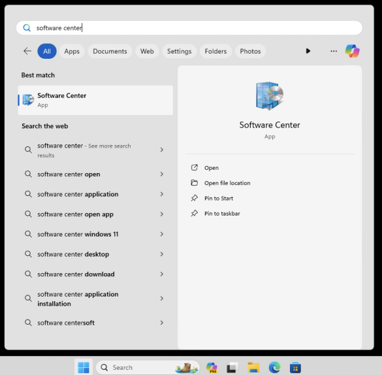382x375 pixels.
Task: Expand chevron for 'software center application installation'
Action: pyautogui.click(x=162, y=299)
